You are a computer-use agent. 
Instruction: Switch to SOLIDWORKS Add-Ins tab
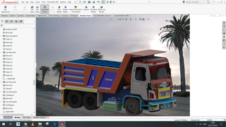click(102, 16)
